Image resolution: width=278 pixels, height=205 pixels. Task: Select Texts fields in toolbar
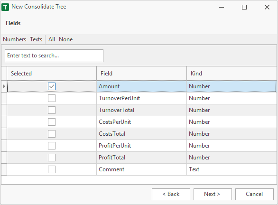pos(36,39)
